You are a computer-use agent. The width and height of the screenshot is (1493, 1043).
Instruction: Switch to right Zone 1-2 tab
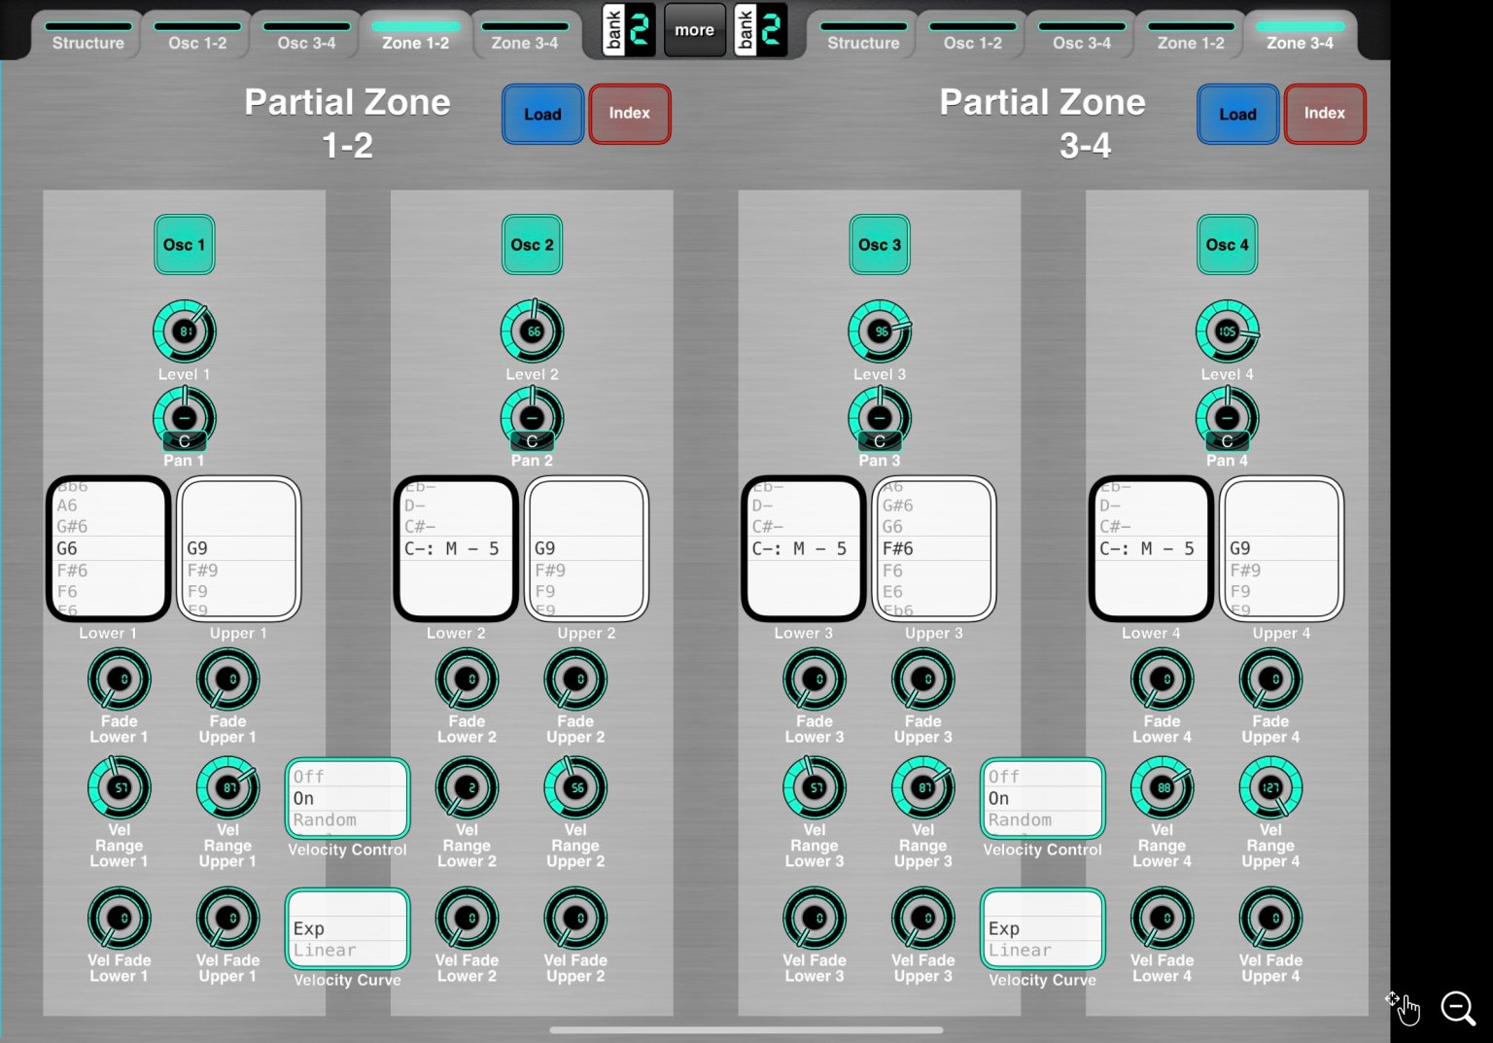(1191, 36)
